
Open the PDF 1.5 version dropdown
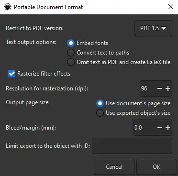153,28
